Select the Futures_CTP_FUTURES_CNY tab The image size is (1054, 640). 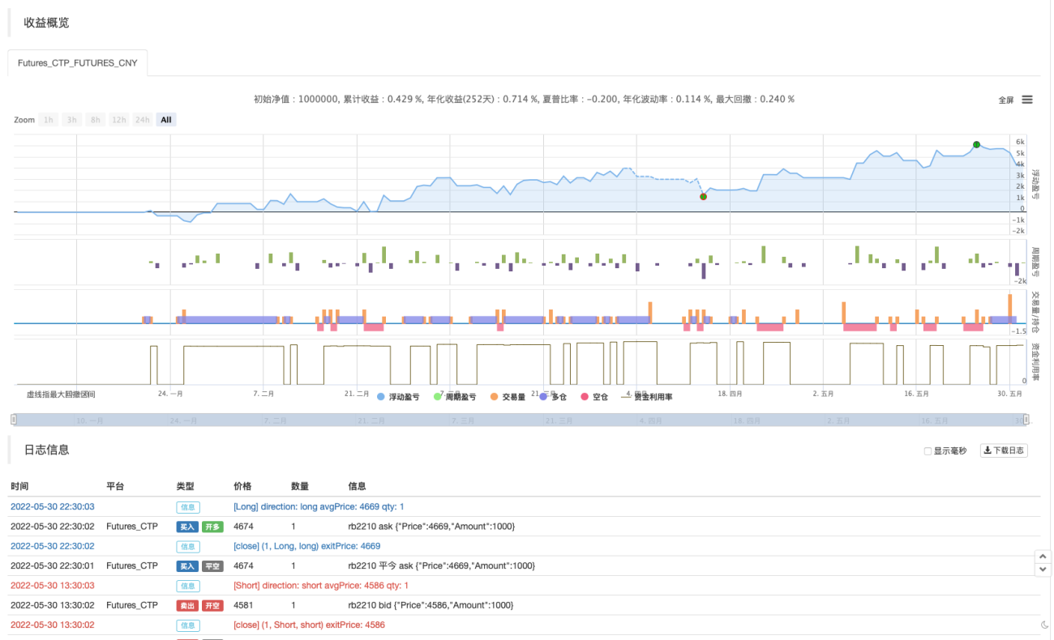click(x=78, y=62)
